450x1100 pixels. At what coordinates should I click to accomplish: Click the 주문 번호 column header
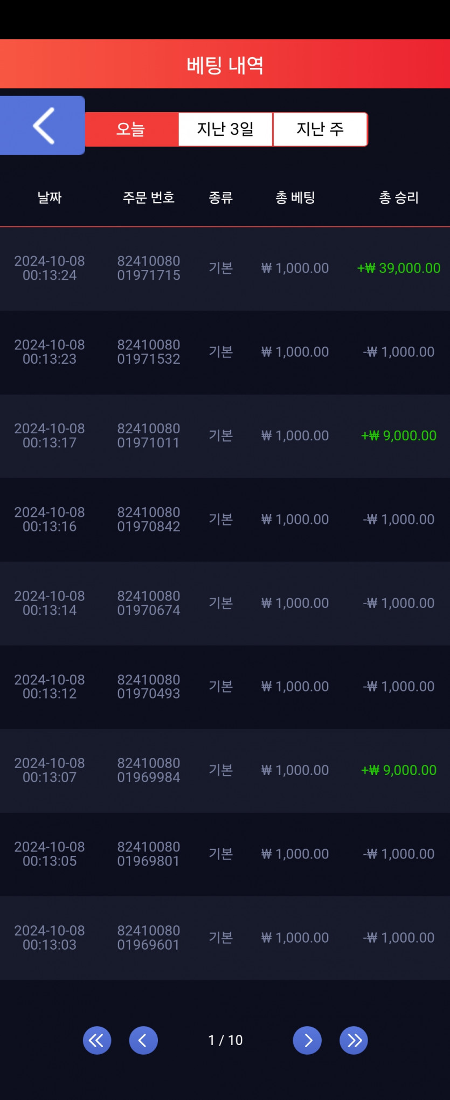pyautogui.click(x=149, y=198)
